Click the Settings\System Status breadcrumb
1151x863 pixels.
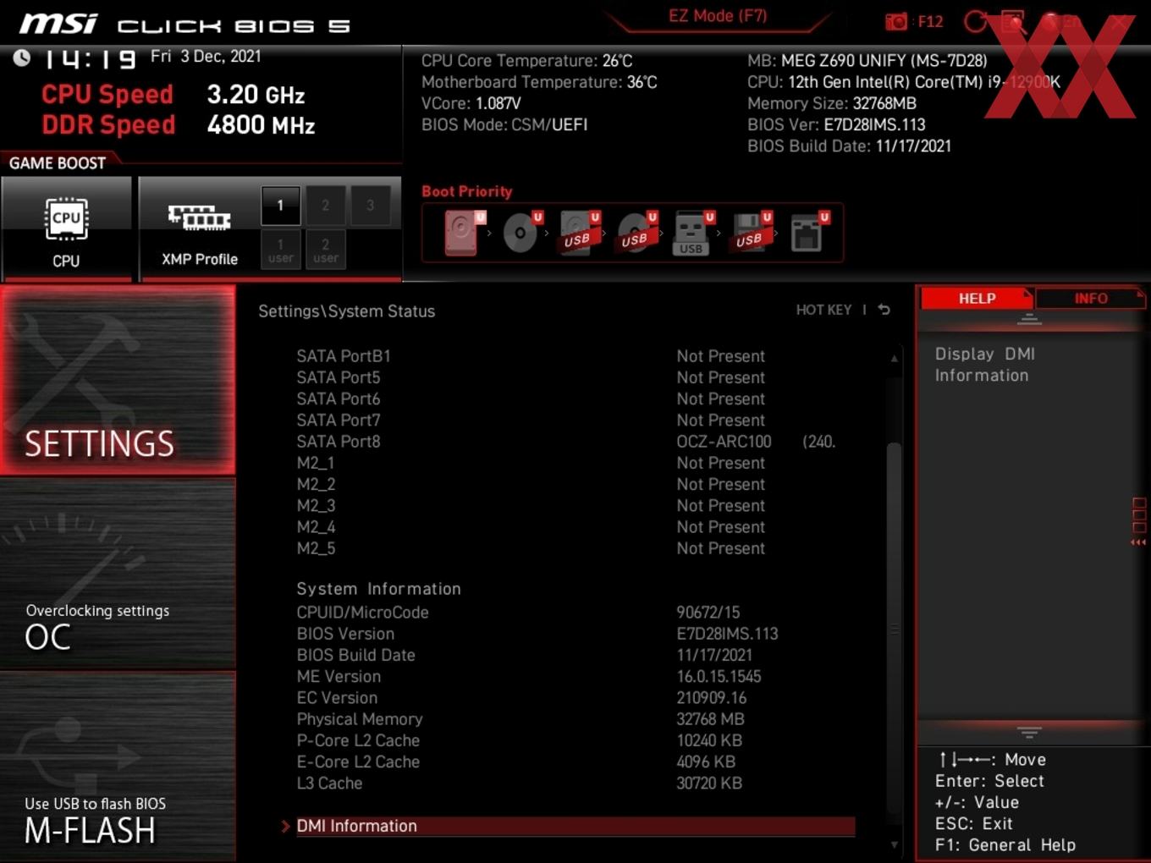click(347, 311)
